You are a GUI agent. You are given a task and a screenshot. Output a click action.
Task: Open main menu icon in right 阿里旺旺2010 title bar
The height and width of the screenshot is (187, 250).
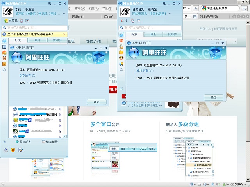164,4
